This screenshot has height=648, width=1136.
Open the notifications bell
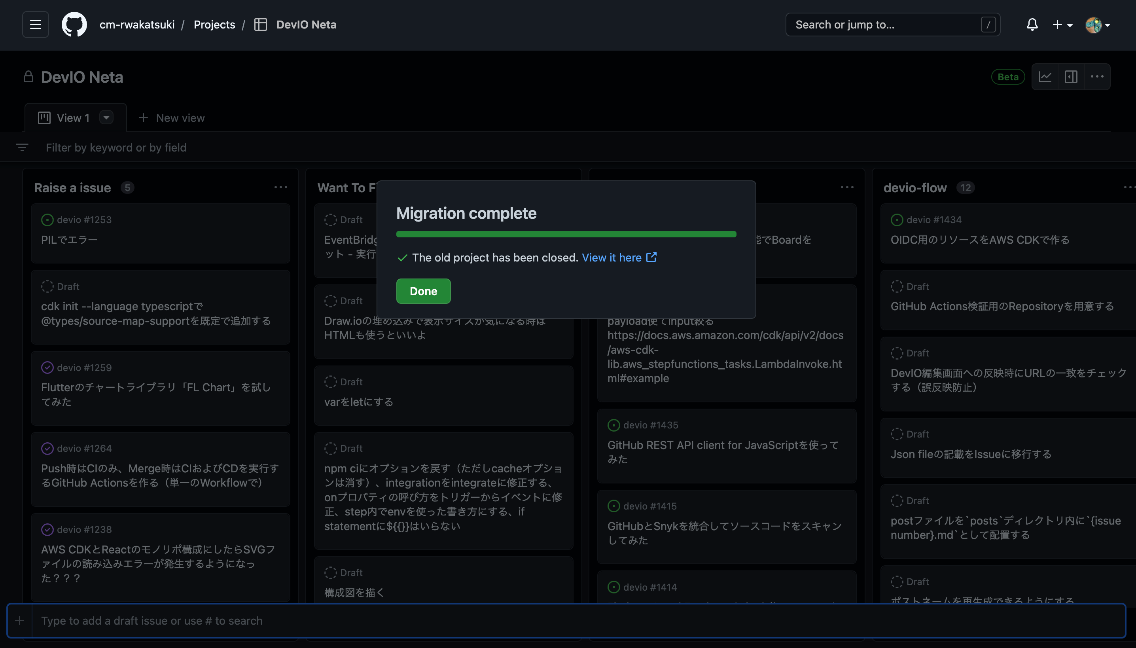(1032, 25)
